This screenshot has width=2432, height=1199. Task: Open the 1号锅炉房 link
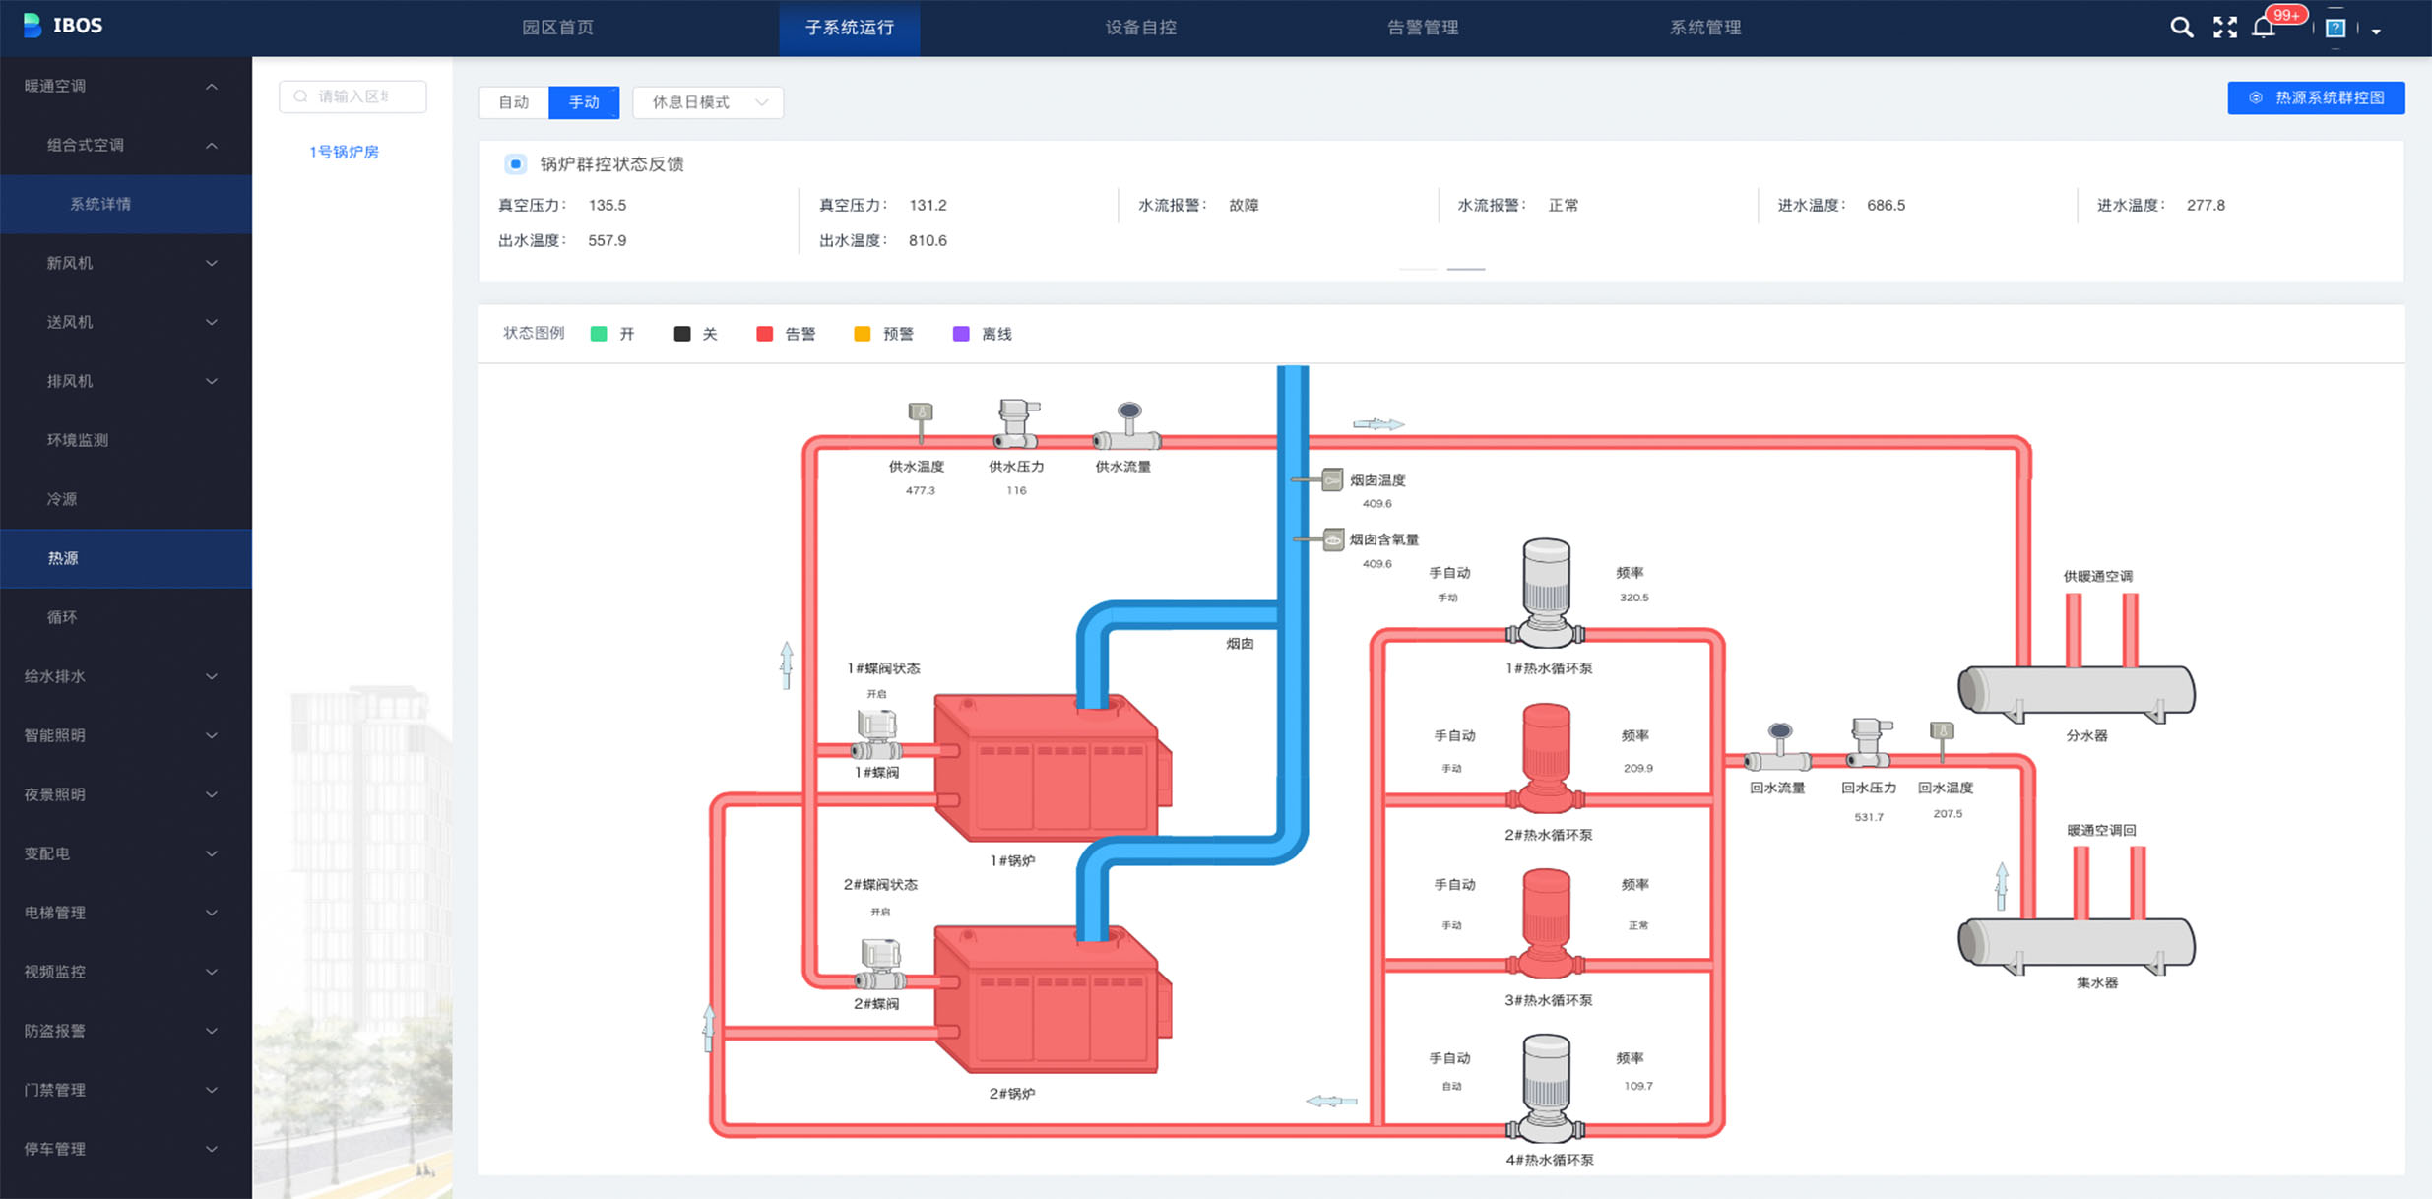(344, 152)
